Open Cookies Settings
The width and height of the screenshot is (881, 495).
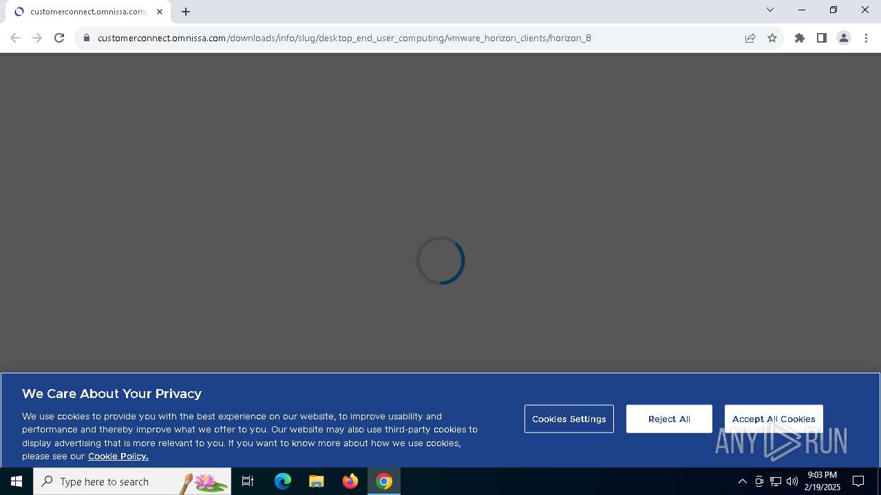pos(569,419)
